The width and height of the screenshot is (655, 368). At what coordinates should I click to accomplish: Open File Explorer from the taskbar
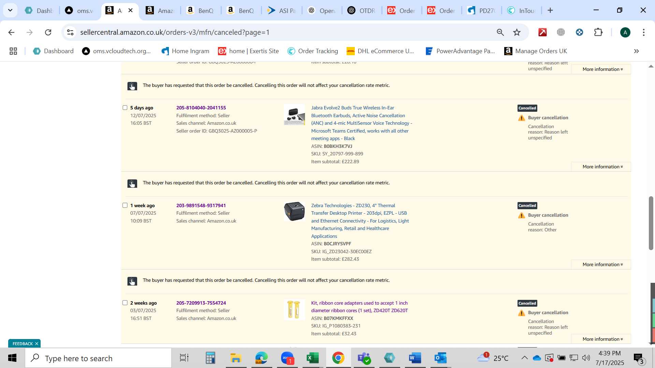pyautogui.click(x=236, y=358)
